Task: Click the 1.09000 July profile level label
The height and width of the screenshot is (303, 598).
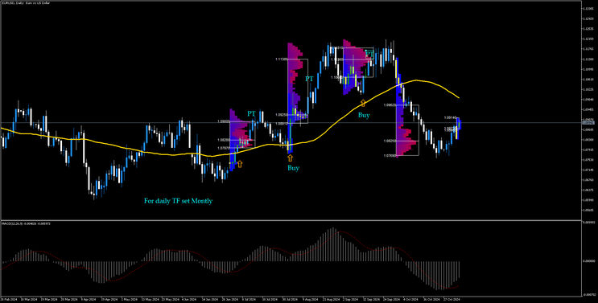Action: (224, 121)
